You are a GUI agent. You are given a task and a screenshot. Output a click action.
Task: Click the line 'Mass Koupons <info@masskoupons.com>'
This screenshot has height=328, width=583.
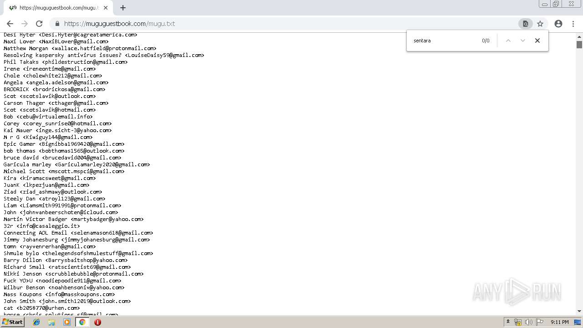(x=59, y=294)
